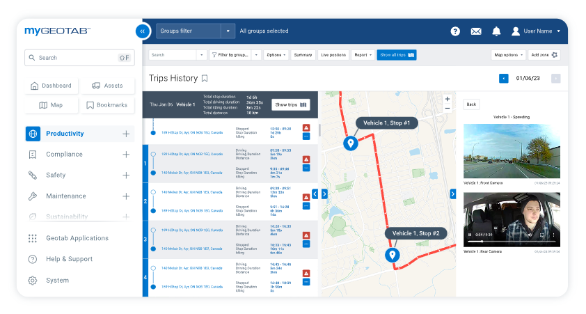586x314 pixels.
Task: Open the Bookmarks button
Action: 108,105
